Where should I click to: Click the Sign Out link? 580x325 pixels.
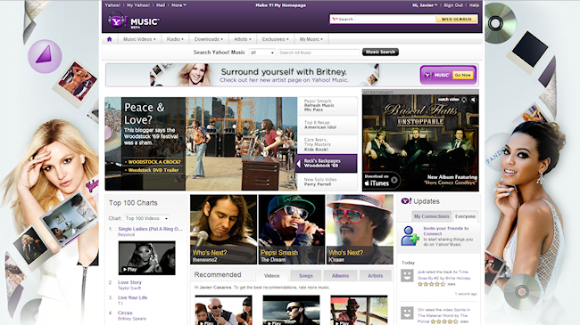453,5
